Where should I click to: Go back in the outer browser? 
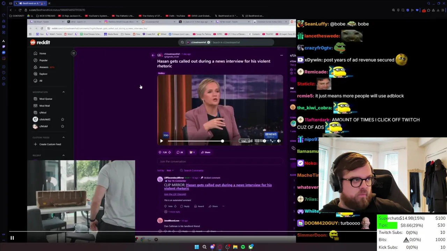[x=10, y=10]
